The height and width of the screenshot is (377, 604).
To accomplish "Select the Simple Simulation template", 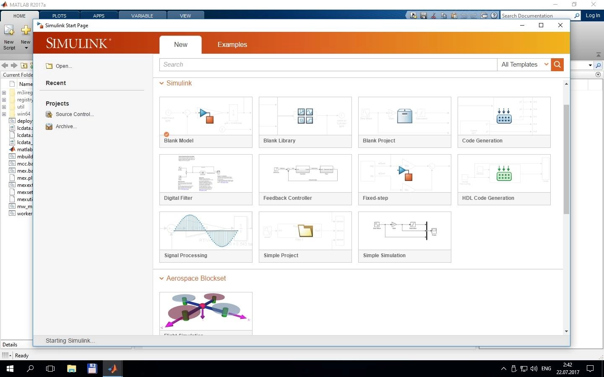I will [x=405, y=237].
